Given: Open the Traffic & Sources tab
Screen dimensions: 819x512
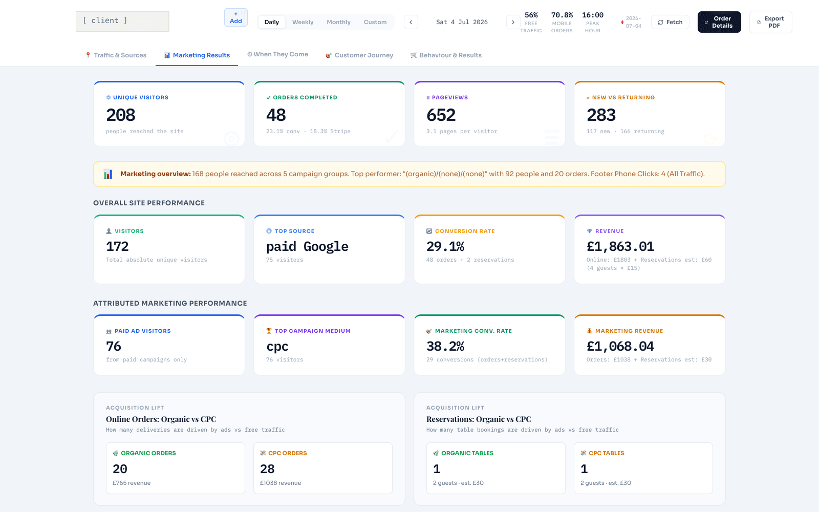Looking at the screenshot, I should tap(116, 55).
